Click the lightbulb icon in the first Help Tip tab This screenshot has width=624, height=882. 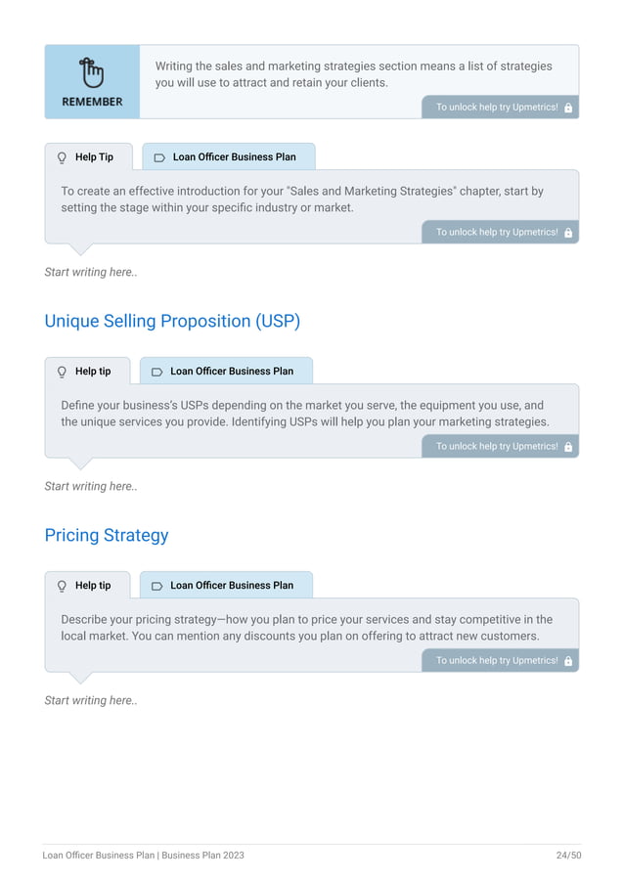[x=62, y=157]
